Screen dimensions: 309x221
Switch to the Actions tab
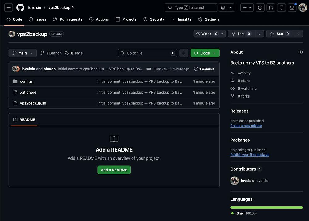coord(99,19)
